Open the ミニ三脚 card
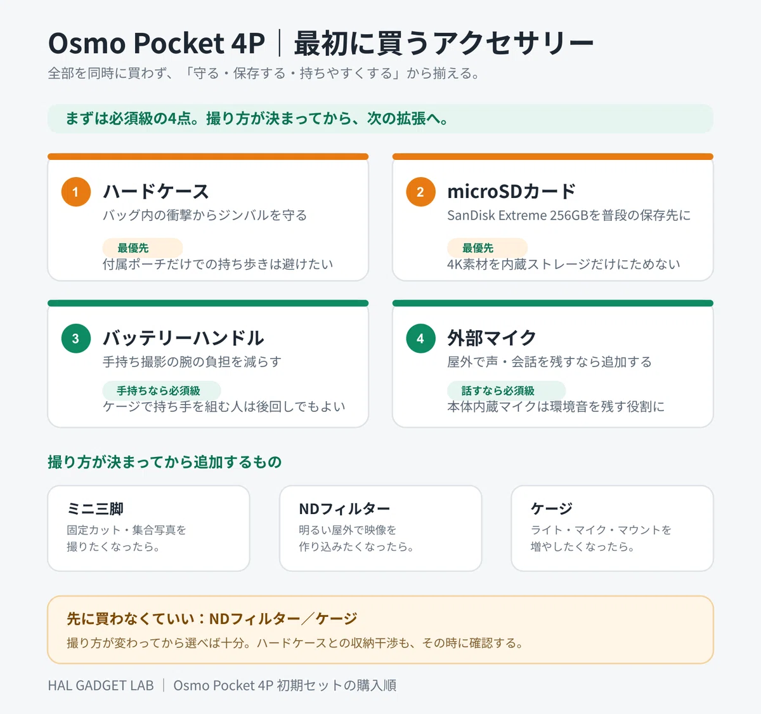761x714 pixels. click(x=149, y=529)
